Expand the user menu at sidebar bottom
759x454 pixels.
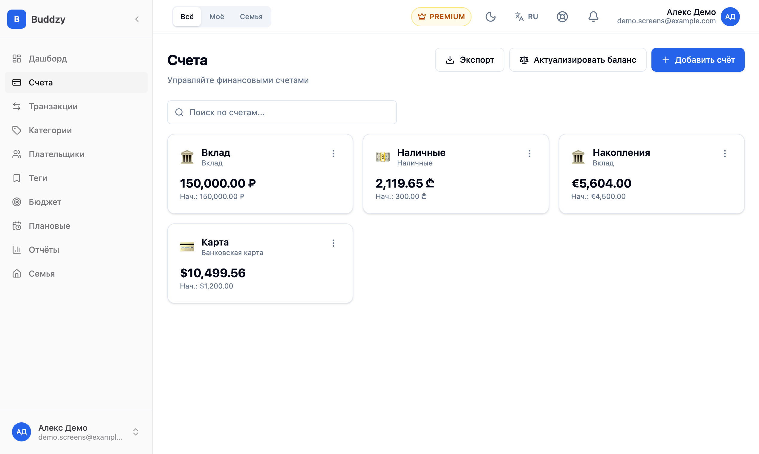[136, 432]
